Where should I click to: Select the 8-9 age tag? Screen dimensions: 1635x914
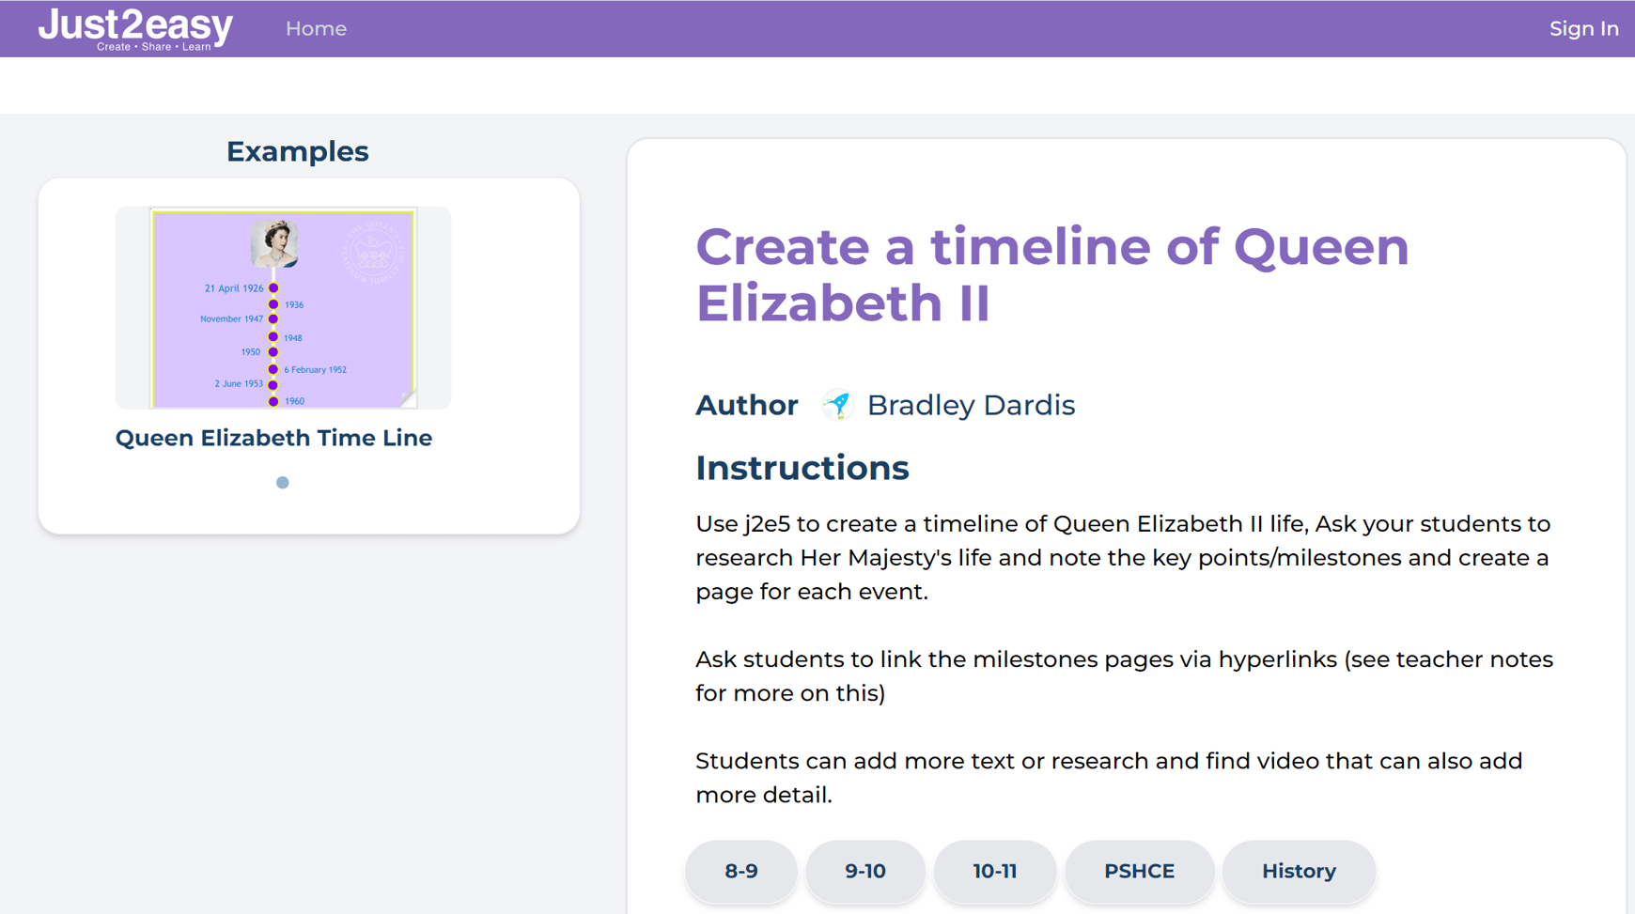pos(740,872)
